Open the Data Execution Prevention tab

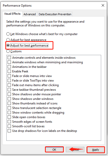55,14
